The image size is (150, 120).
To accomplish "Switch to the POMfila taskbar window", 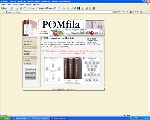I will tap(60, 118).
